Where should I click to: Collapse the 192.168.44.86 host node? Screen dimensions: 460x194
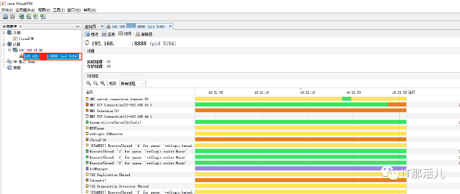(9, 50)
